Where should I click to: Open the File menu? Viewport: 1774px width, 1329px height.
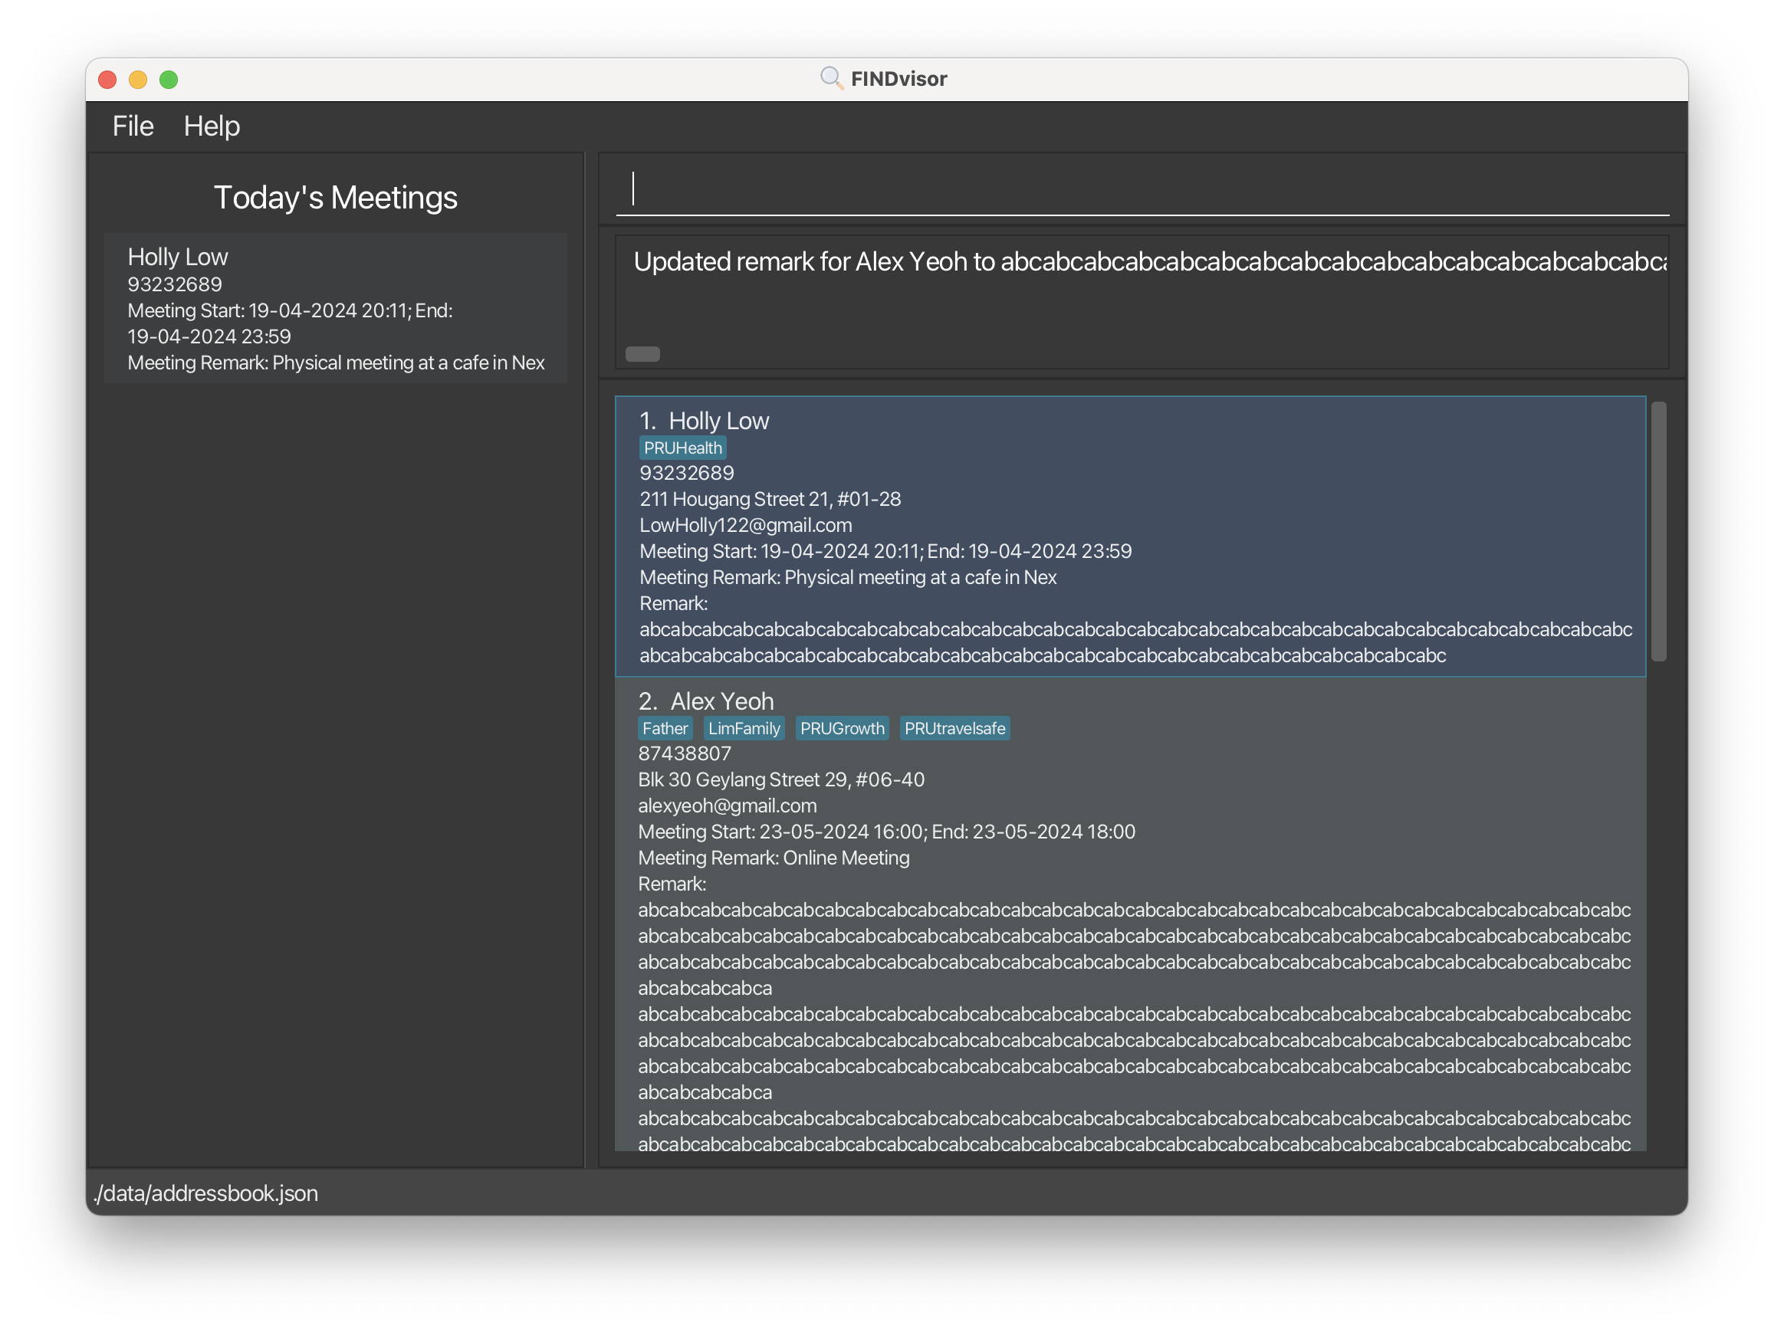coord(133,126)
